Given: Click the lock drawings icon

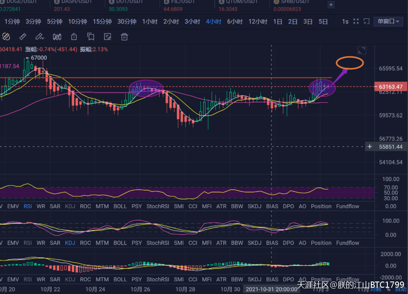Looking at the screenshot, I should click(x=74, y=37).
